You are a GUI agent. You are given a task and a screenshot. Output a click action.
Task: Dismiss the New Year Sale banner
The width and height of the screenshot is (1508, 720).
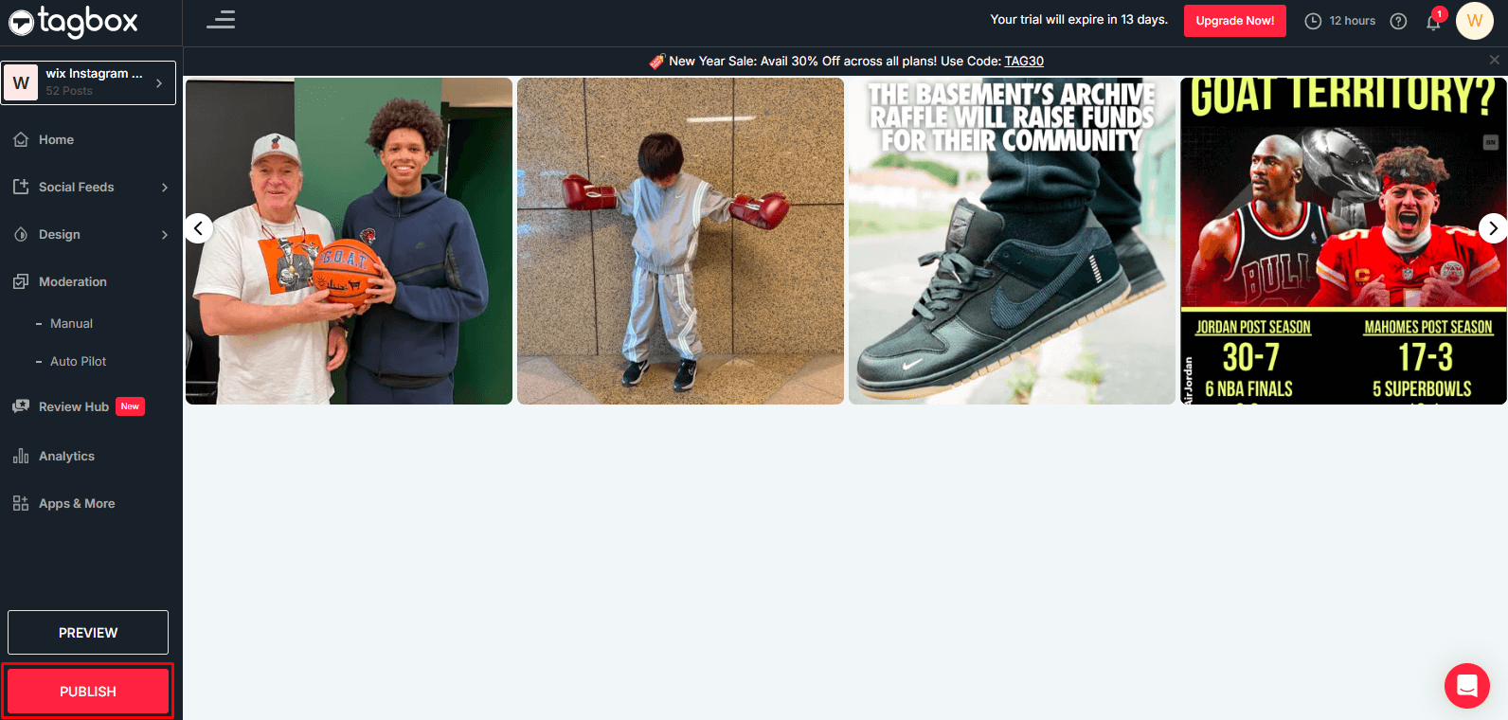pos(1494,60)
